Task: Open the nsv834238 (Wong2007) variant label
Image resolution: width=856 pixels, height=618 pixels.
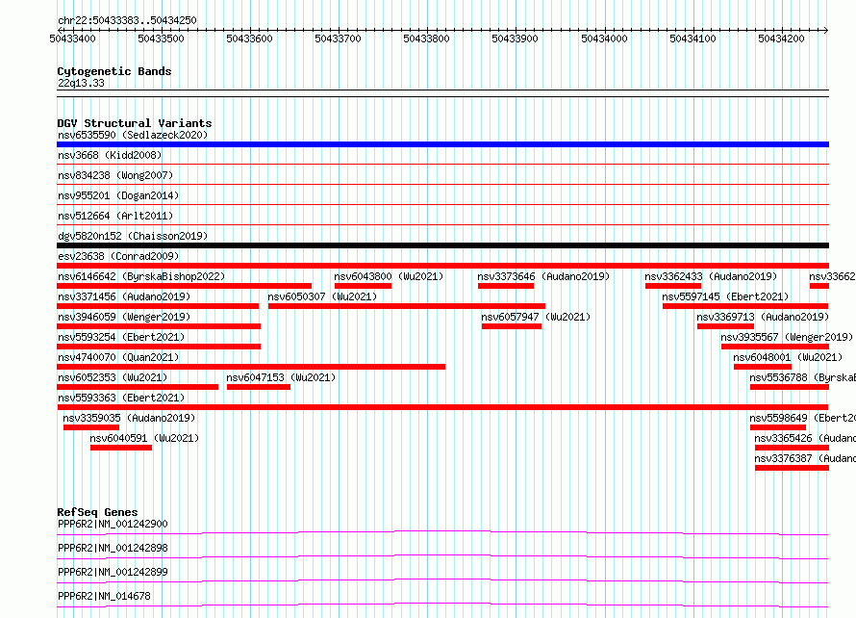Action: point(115,175)
